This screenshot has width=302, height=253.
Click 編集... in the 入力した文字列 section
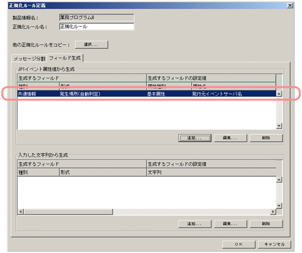point(230,224)
